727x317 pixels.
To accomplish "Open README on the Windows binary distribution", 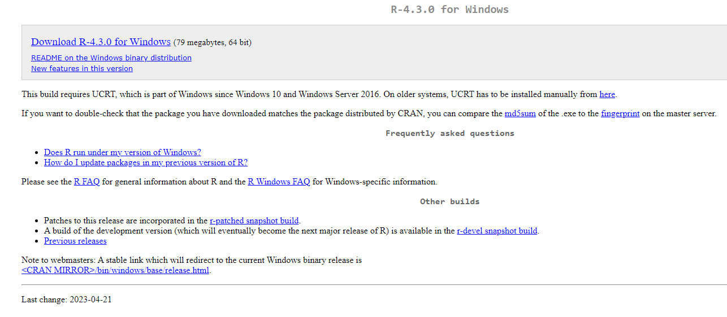I will (x=111, y=58).
